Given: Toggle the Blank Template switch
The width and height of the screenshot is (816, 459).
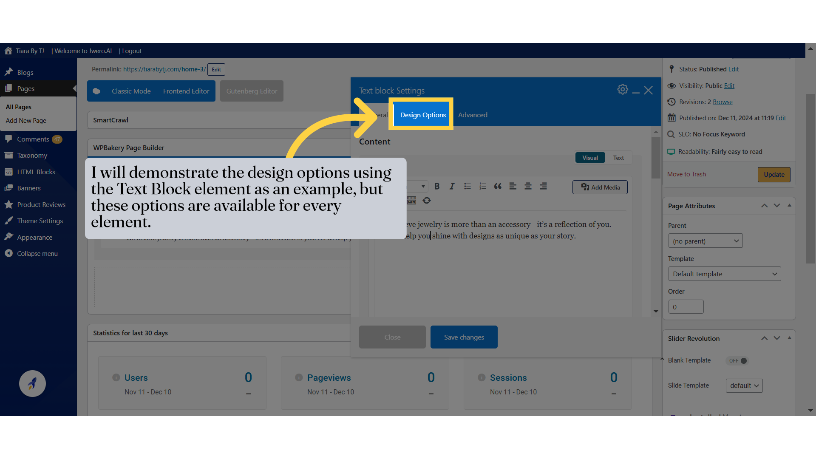Looking at the screenshot, I should (738, 361).
